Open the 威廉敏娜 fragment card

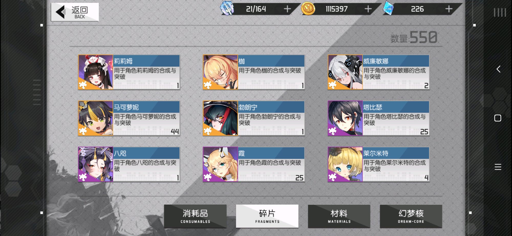pyautogui.click(x=379, y=72)
